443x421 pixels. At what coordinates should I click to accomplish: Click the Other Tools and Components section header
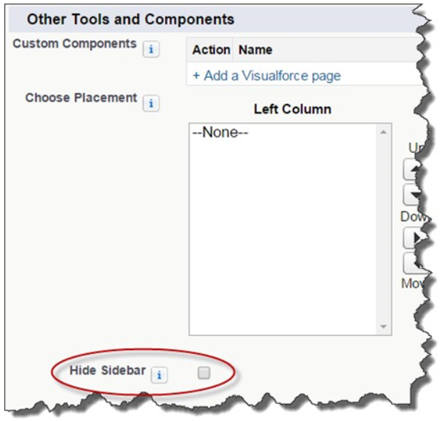[131, 19]
